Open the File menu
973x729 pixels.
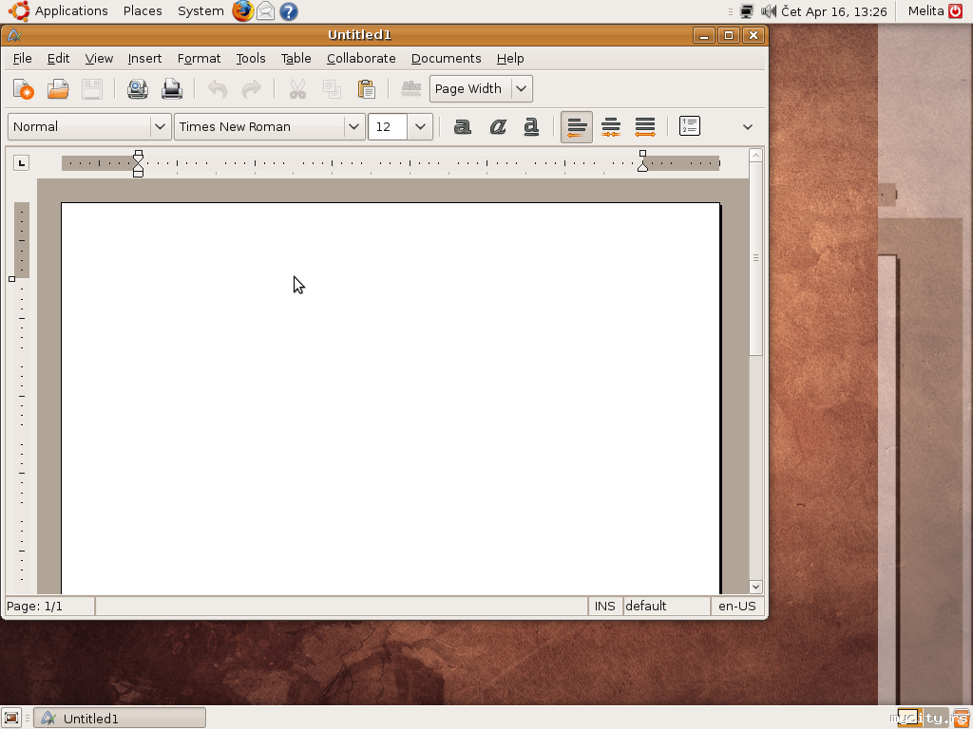tap(23, 58)
